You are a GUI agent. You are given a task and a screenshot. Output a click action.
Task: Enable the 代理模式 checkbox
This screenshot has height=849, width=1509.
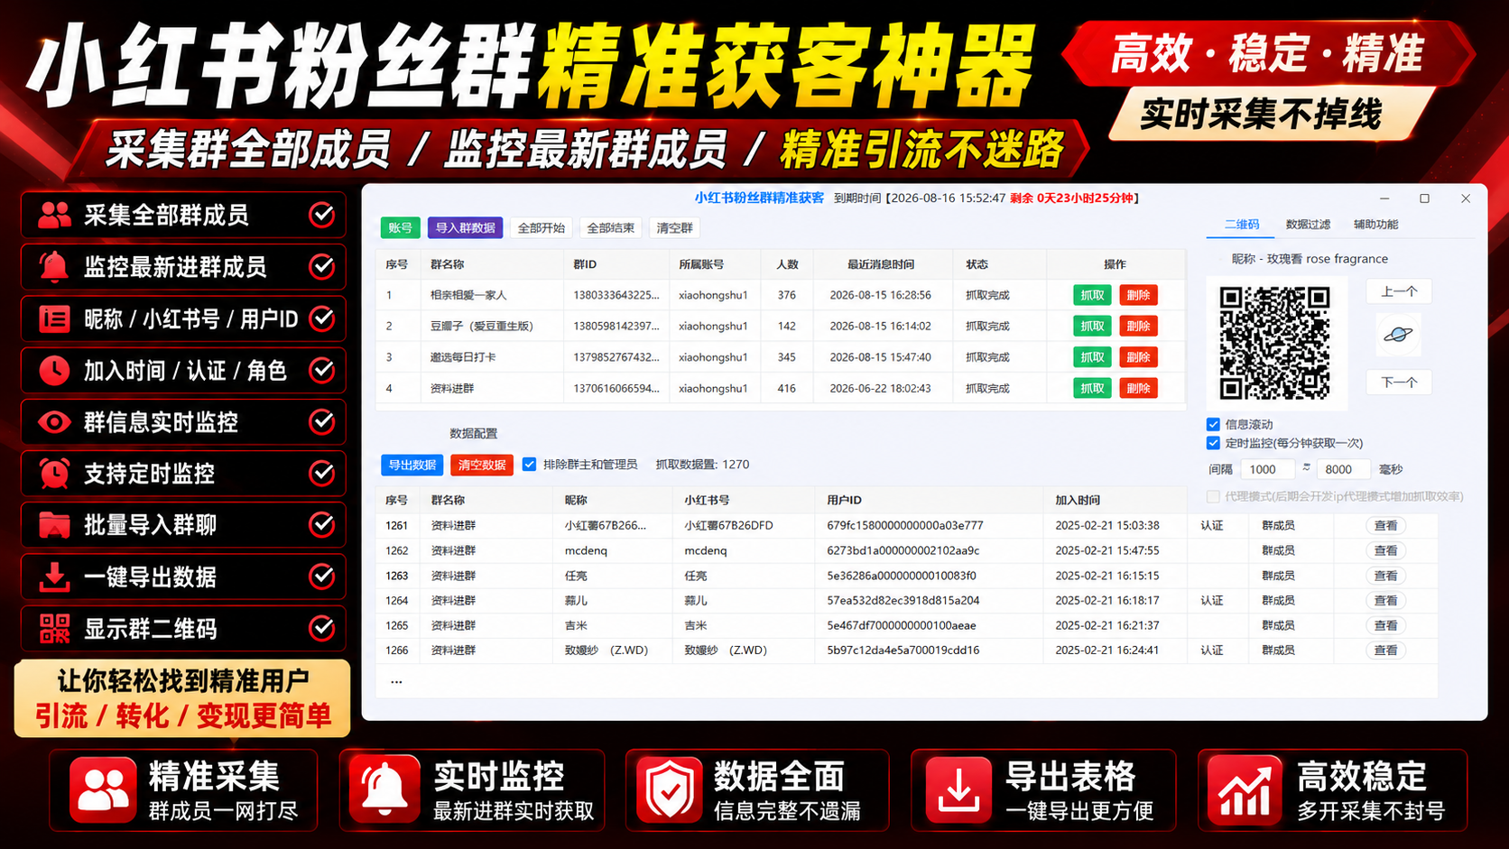(1213, 496)
